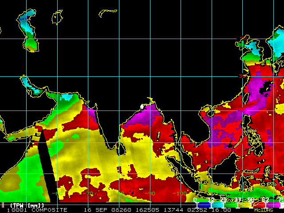Image resolution: width=284 pixels, height=213 pixels.
Task: Click the '02352' value in the status line
Action: click(197, 210)
